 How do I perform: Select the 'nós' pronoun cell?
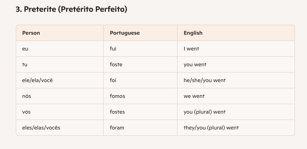[27, 96]
